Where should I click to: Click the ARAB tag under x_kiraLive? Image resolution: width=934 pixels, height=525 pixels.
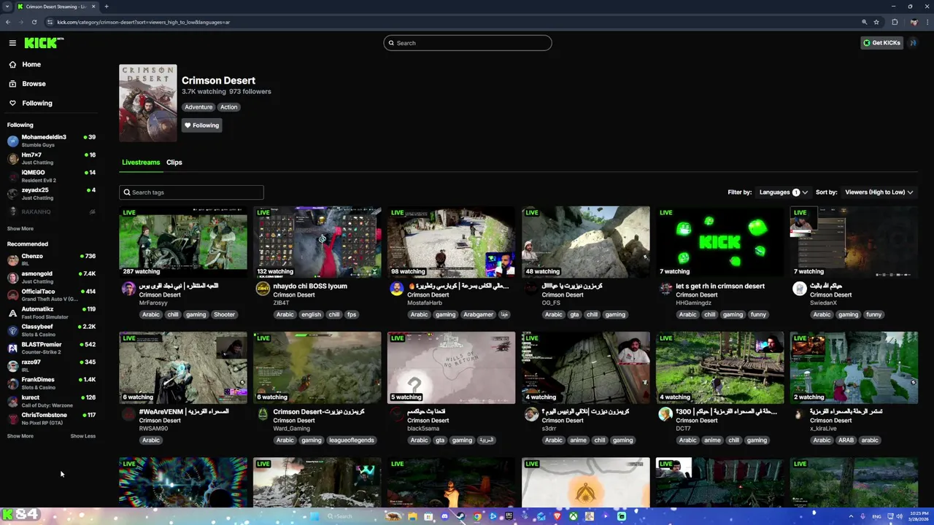(846, 440)
